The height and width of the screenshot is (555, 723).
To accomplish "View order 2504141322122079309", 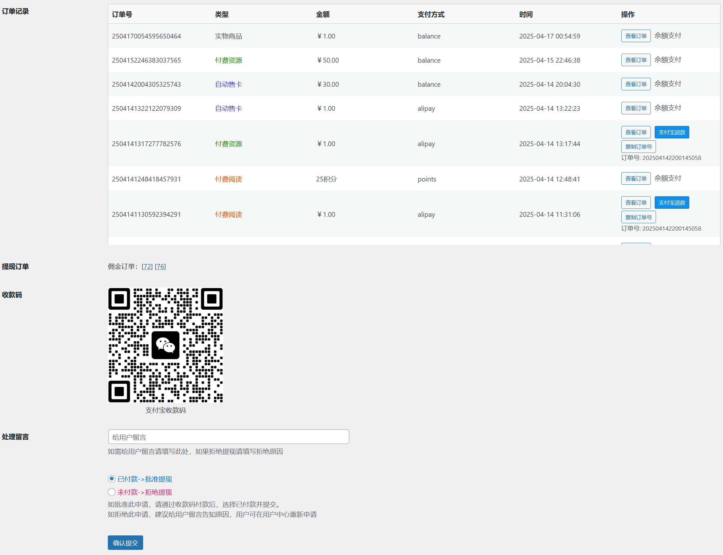I will point(636,108).
